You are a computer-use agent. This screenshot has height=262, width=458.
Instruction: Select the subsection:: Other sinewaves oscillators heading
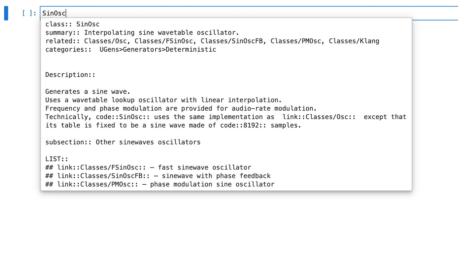(x=122, y=142)
